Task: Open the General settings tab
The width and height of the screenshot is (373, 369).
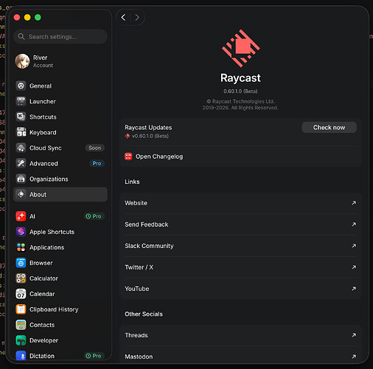Action: coord(60,86)
